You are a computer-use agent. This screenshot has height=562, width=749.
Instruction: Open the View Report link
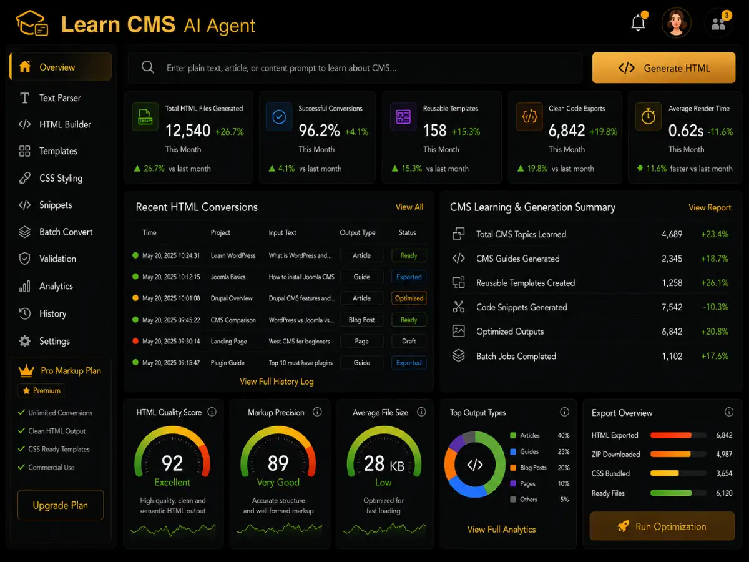click(710, 207)
